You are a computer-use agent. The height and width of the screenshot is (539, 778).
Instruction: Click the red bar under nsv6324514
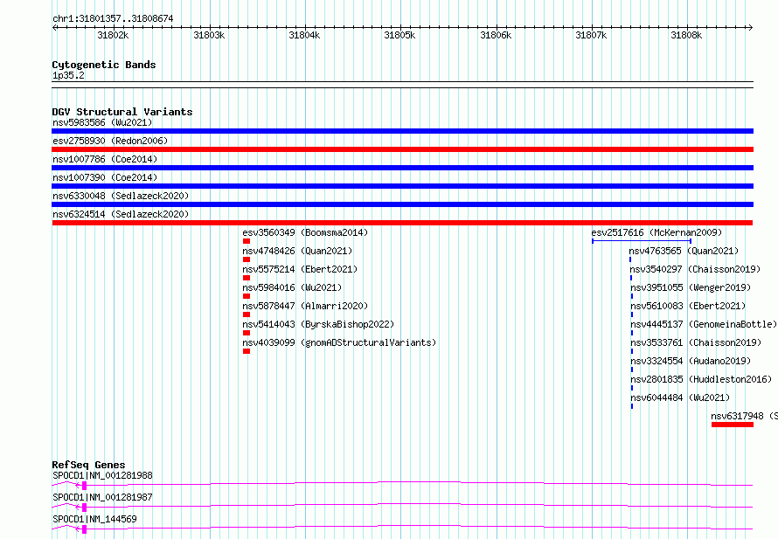coord(402,223)
